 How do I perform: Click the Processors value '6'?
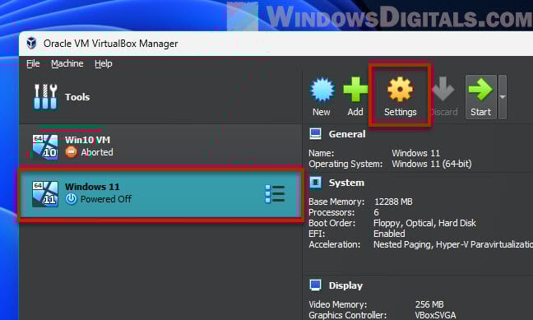(376, 212)
